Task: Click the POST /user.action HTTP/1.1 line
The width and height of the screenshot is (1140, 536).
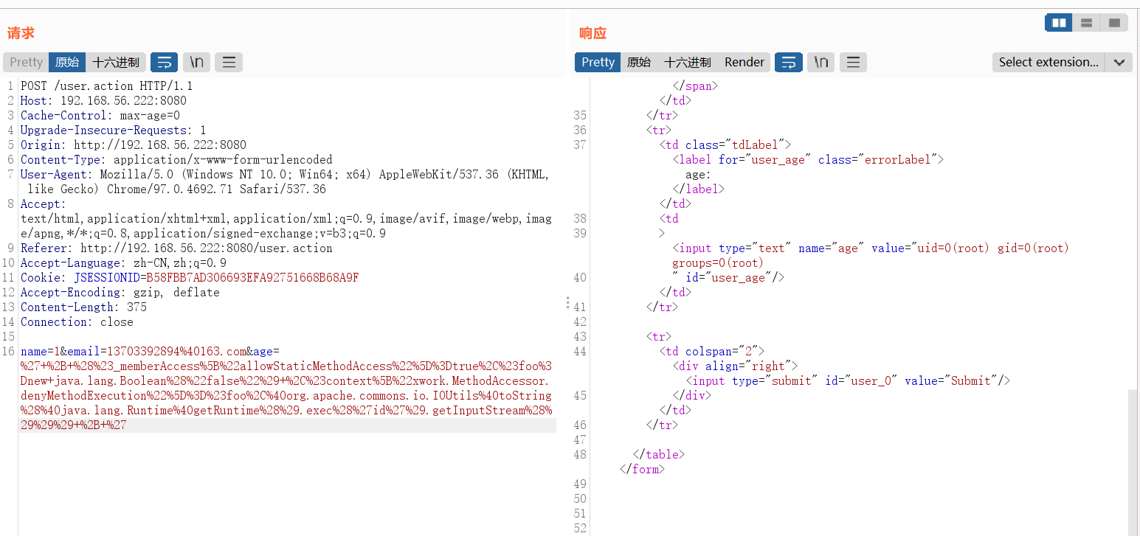Action: point(106,86)
